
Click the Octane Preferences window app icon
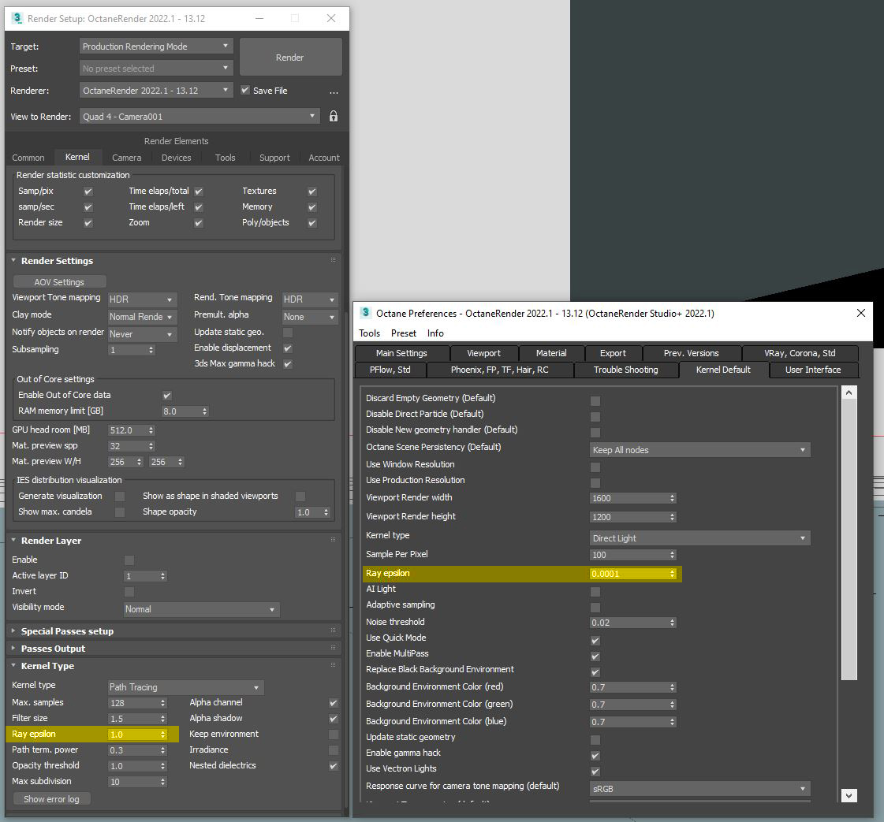tap(365, 313)
